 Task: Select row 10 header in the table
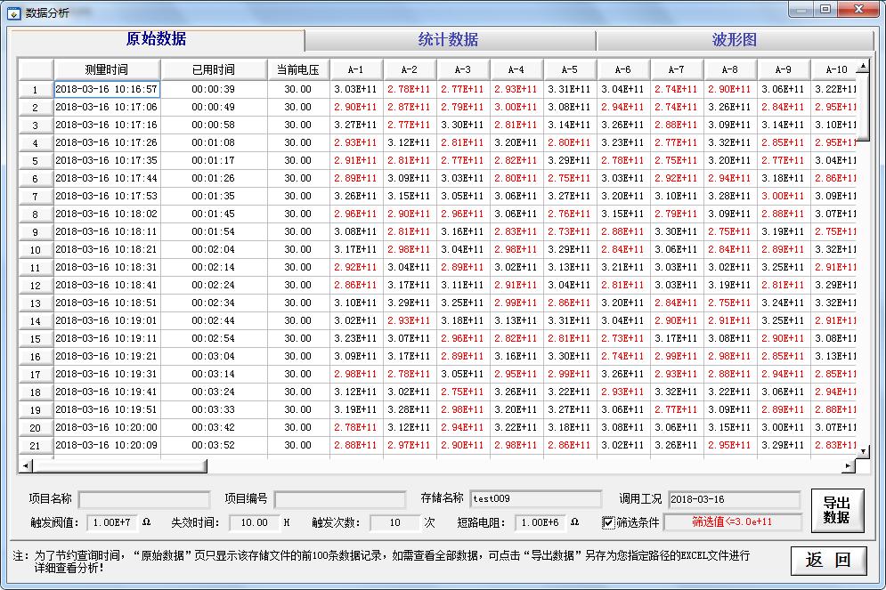click(x=36, y=250)
